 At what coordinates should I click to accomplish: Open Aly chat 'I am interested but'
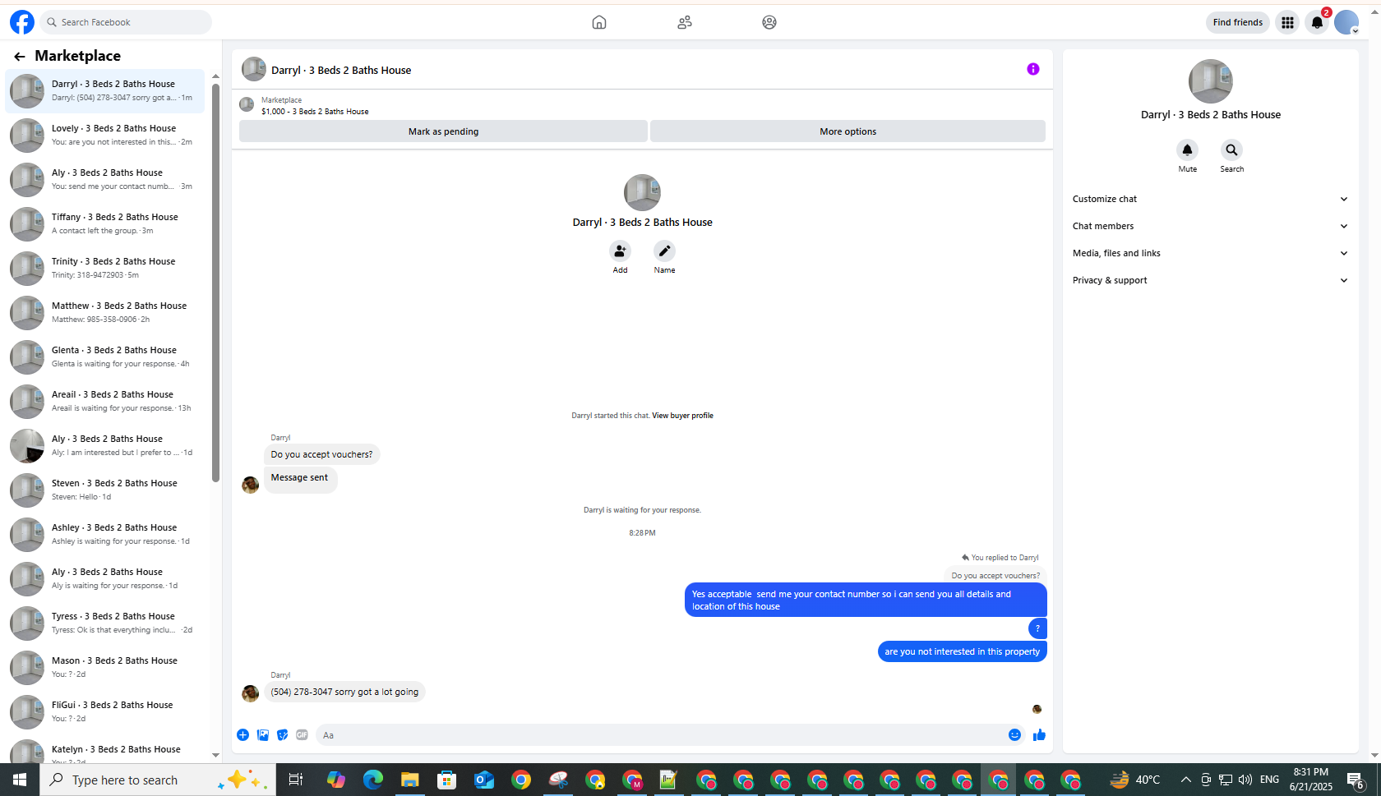pos(105,445)
